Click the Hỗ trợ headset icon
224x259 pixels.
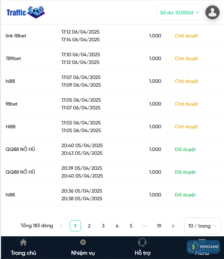click(142, 242)
